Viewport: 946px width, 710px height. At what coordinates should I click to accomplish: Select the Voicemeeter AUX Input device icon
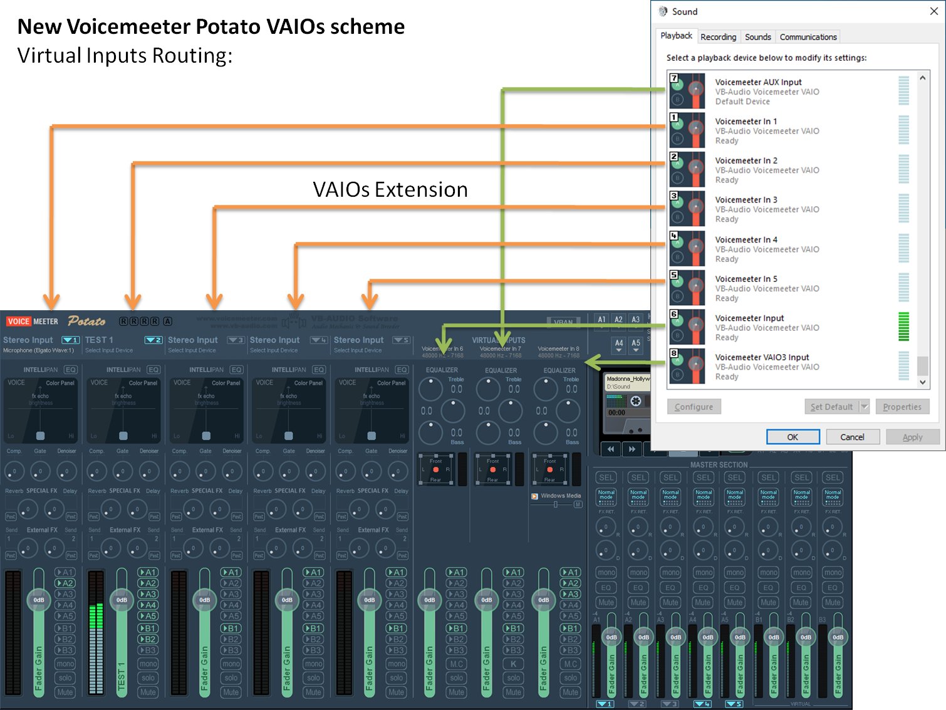[x=687, y=91]
